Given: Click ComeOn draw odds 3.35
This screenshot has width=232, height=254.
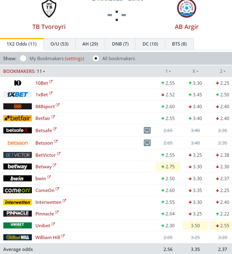Looking at the screenshot, I should point(195,190).
